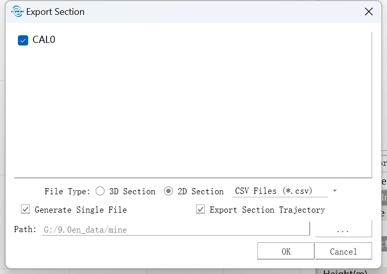Cancel the section export
The height and width of the screenshot is (274, 387).
pyautogui.click(x=343, y=251)
